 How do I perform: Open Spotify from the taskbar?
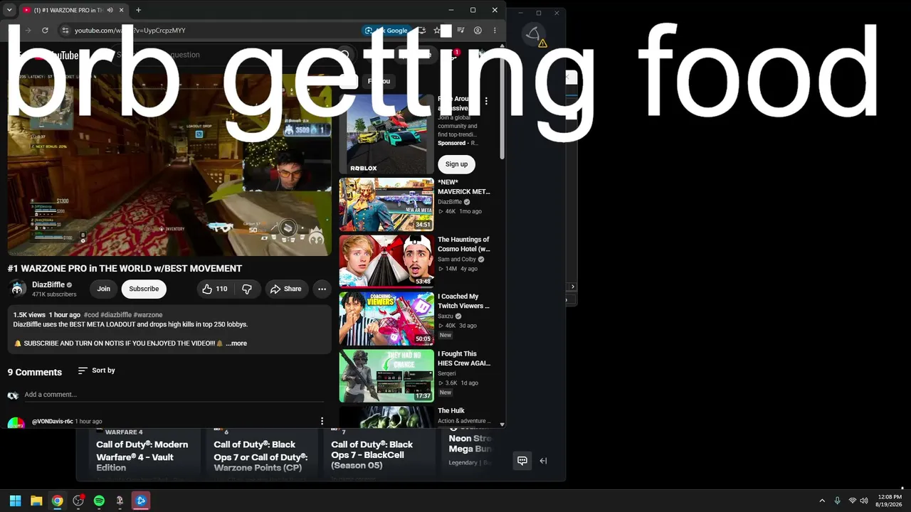99,501
